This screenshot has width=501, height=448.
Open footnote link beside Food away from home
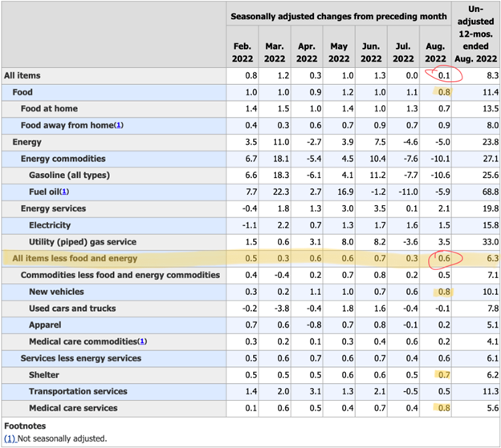pyautogui.click(x=119, y=125)
